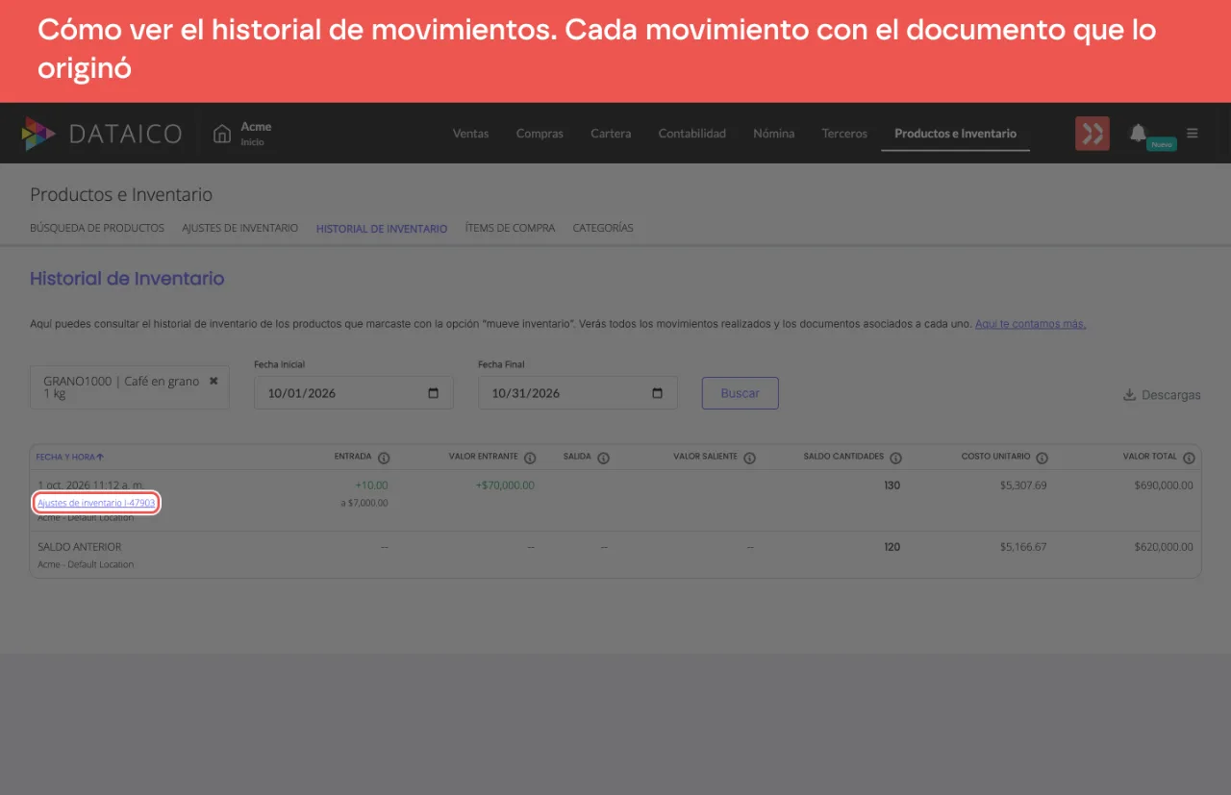The width and height of the screenshot is (1231, 795).
Task: Open the Descargas text label
Action: (1170, 395)
